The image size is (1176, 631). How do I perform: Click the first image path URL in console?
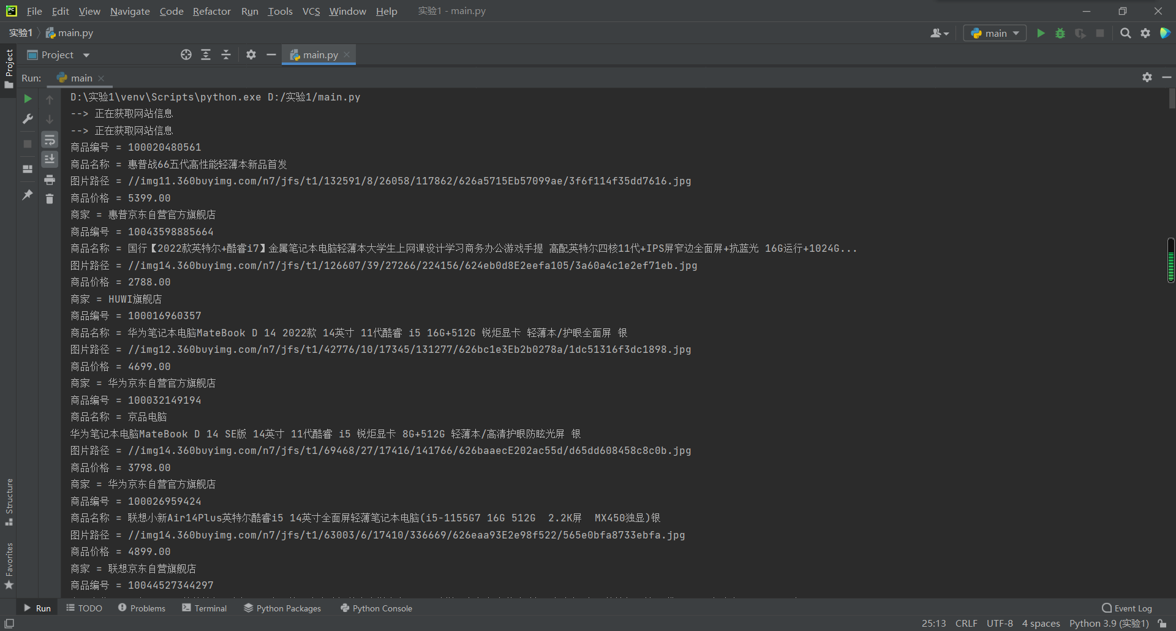pyautogui.click(x=409, y=181)
